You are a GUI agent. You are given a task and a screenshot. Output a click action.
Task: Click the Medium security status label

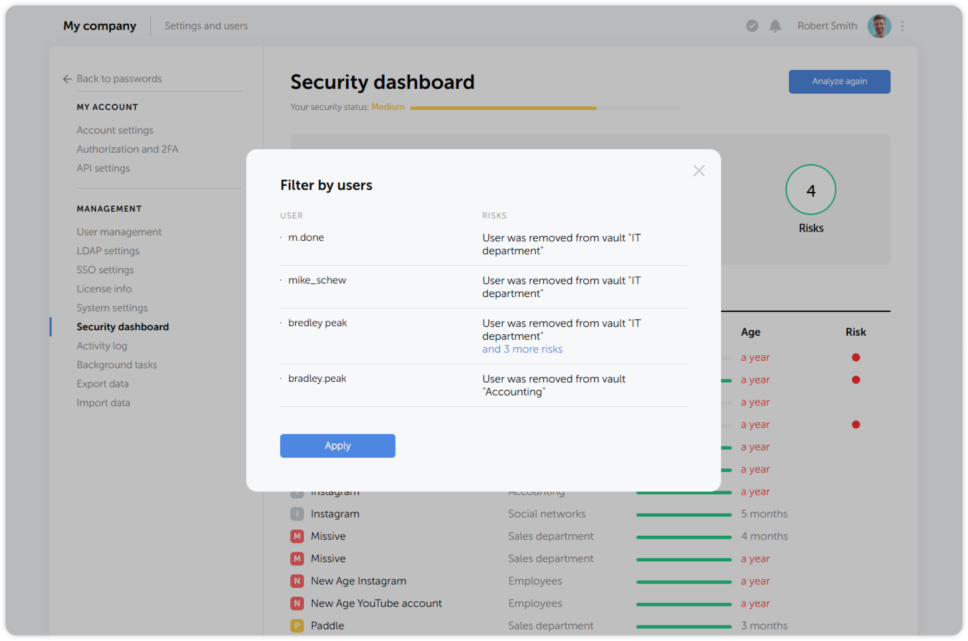(388, 107)
